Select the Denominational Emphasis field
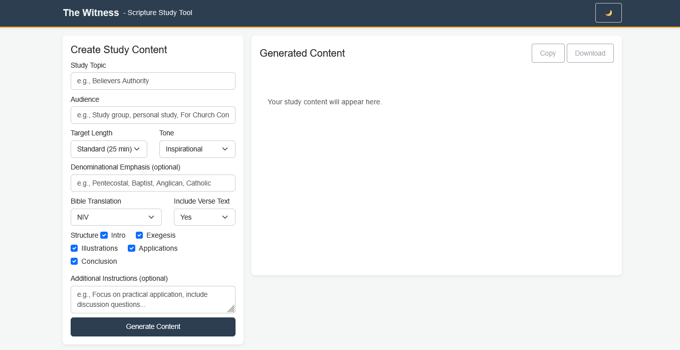This screenshot has height=350, width=680. click(153, 183)
